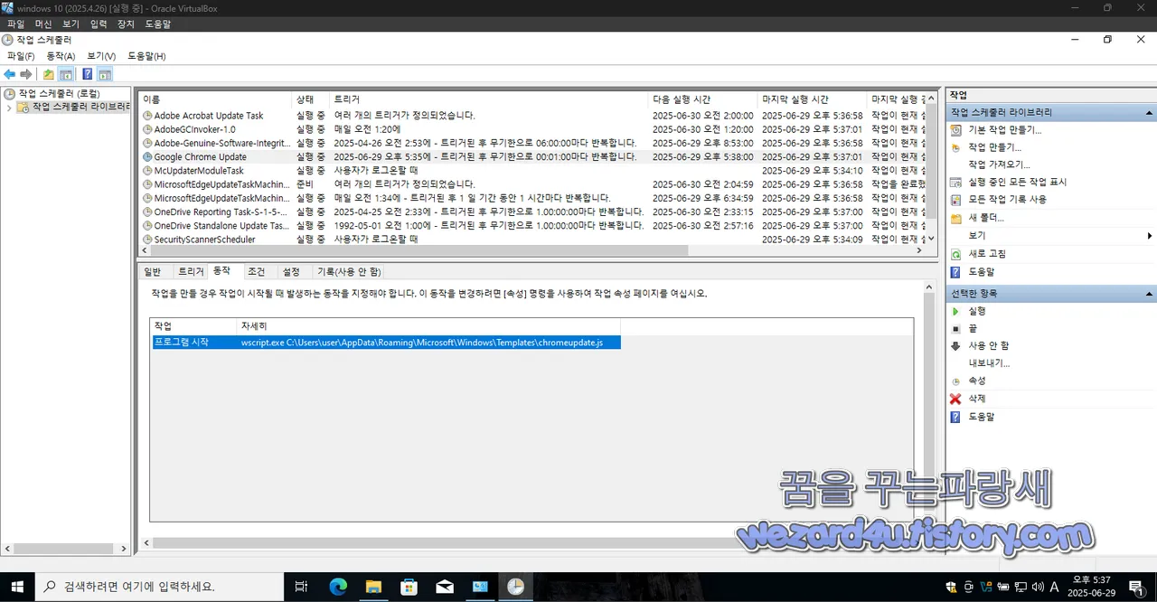Toggle the action pane toolbar icon
Viewport: 1157px width, 602px height.
105,74
